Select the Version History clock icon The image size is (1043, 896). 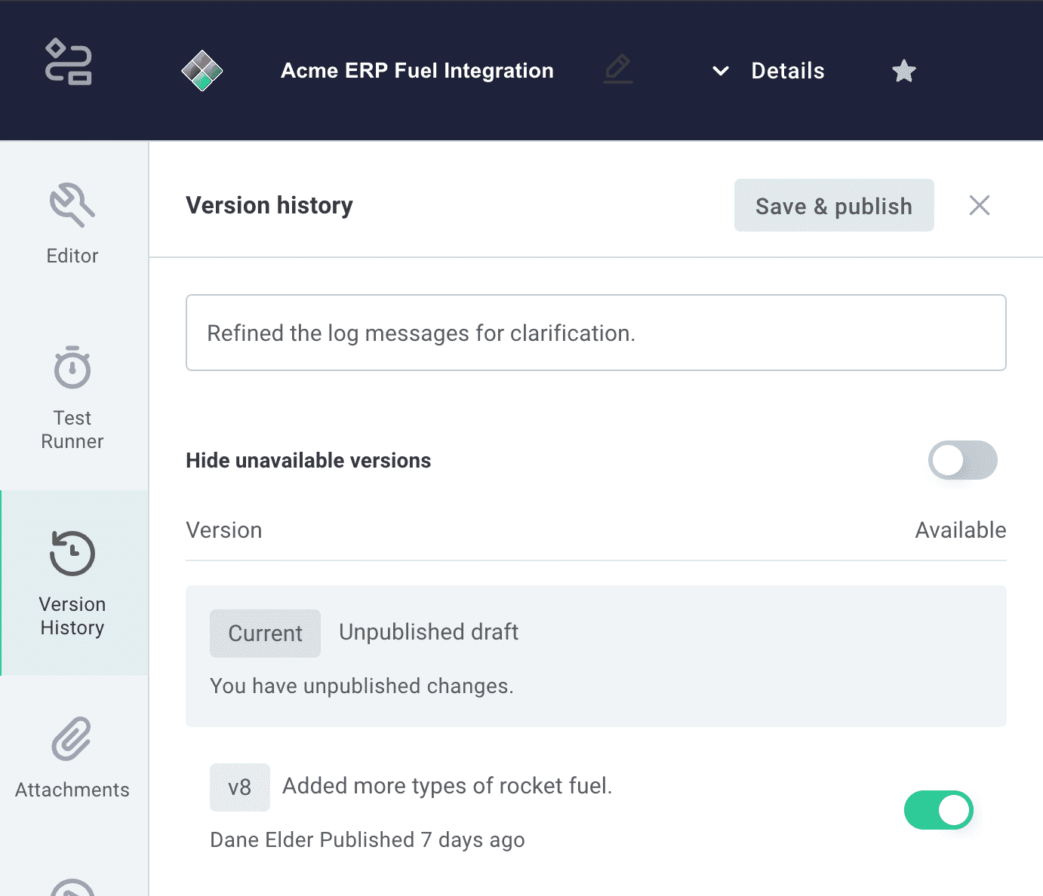coord(72,554)
